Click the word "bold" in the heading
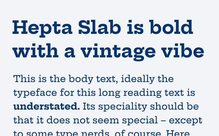The width and height of the screenshot is (219, 136). click(x=171, y=27)
